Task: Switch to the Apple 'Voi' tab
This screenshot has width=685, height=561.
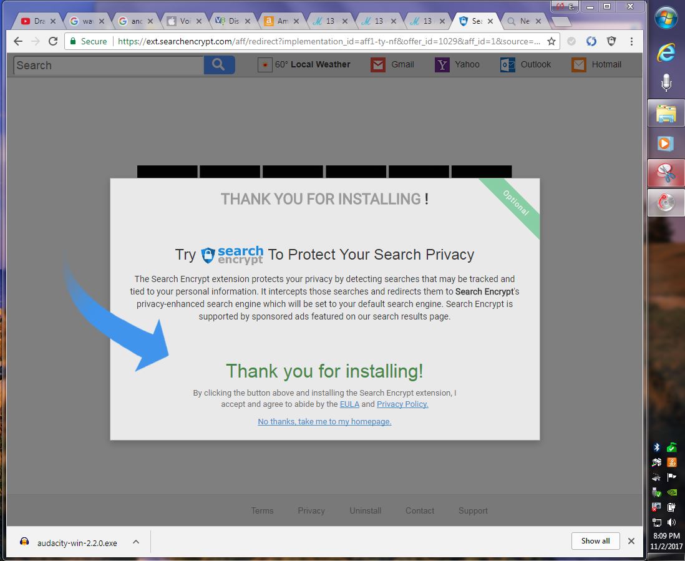Action: 183,21
